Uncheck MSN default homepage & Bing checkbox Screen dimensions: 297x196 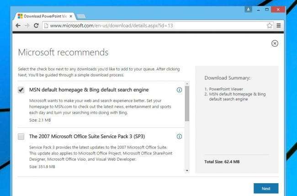[x=21, y=90]
